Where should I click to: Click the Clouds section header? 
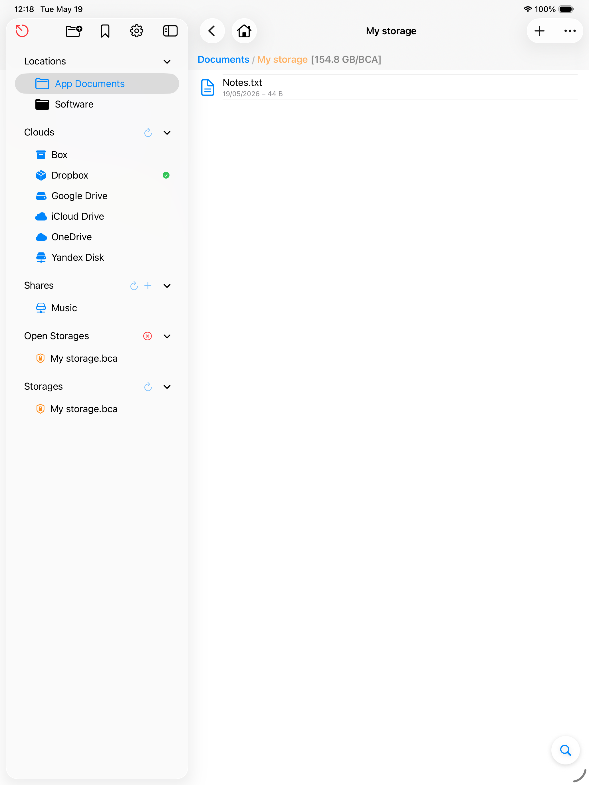tap(39, 132)
